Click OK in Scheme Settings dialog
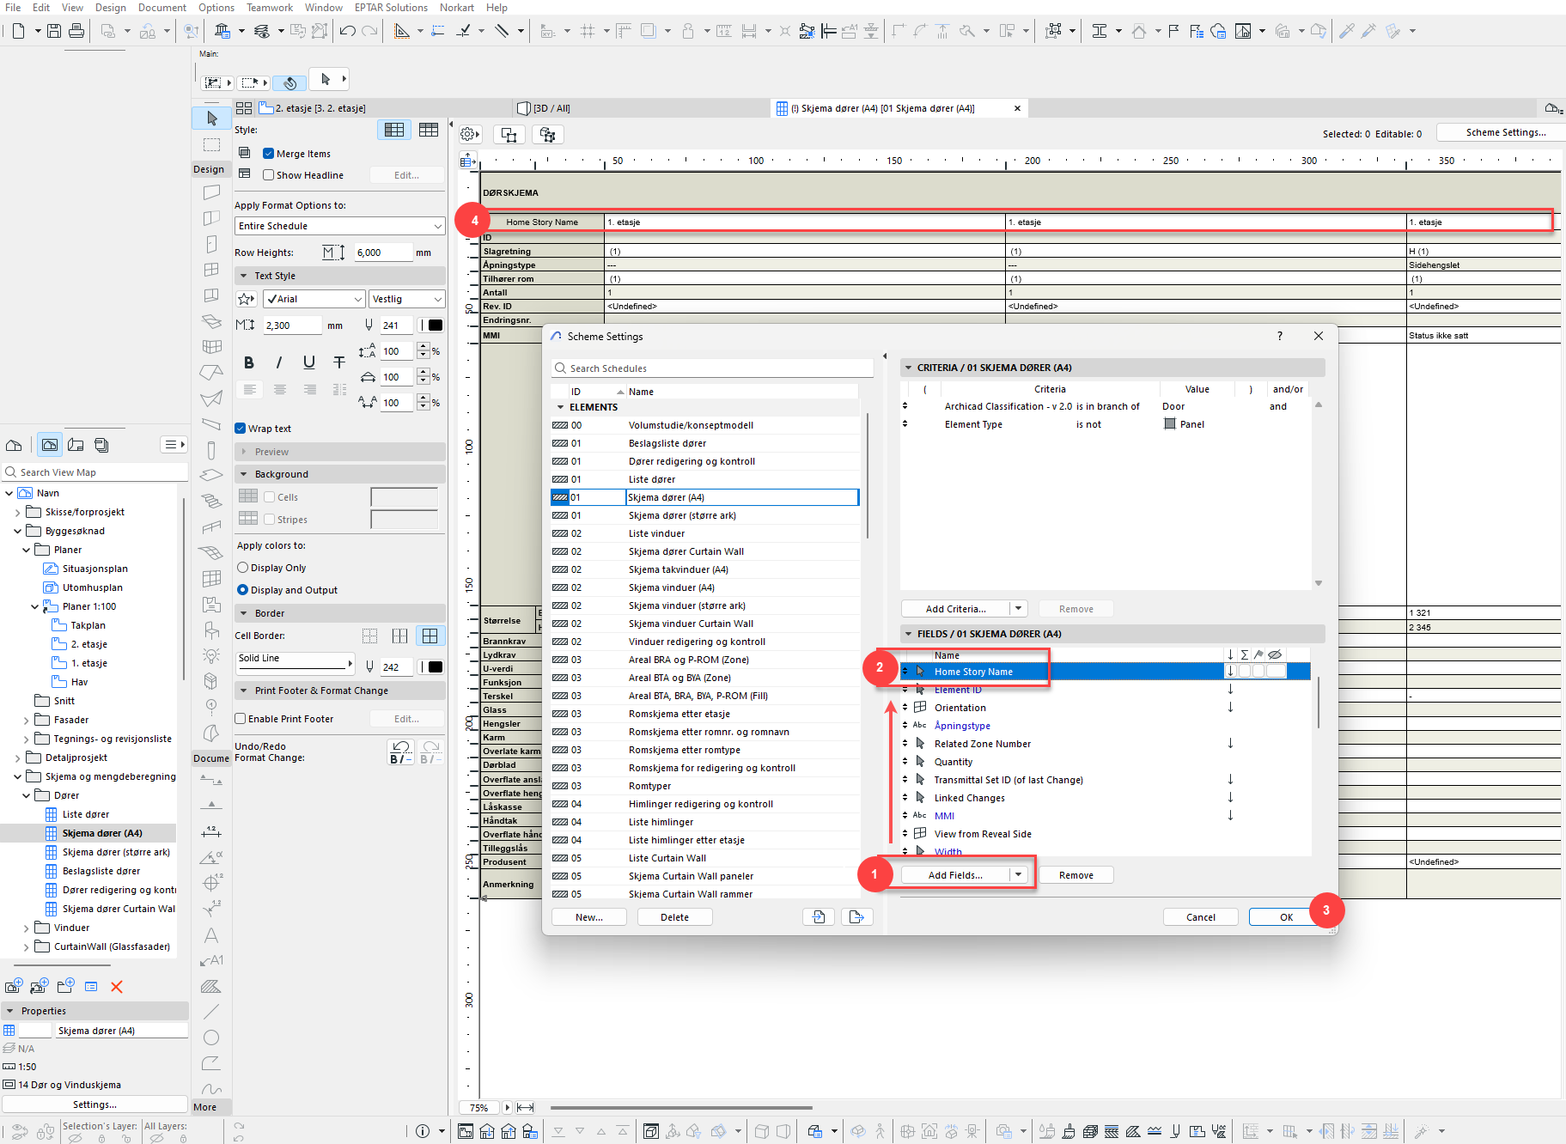This screenshot has height=1144, width=1566. (x=1285, y=917)
